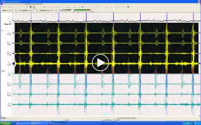Select the L_1 channel label
This screenshot has width=201, height=125.
click(9, 33)
